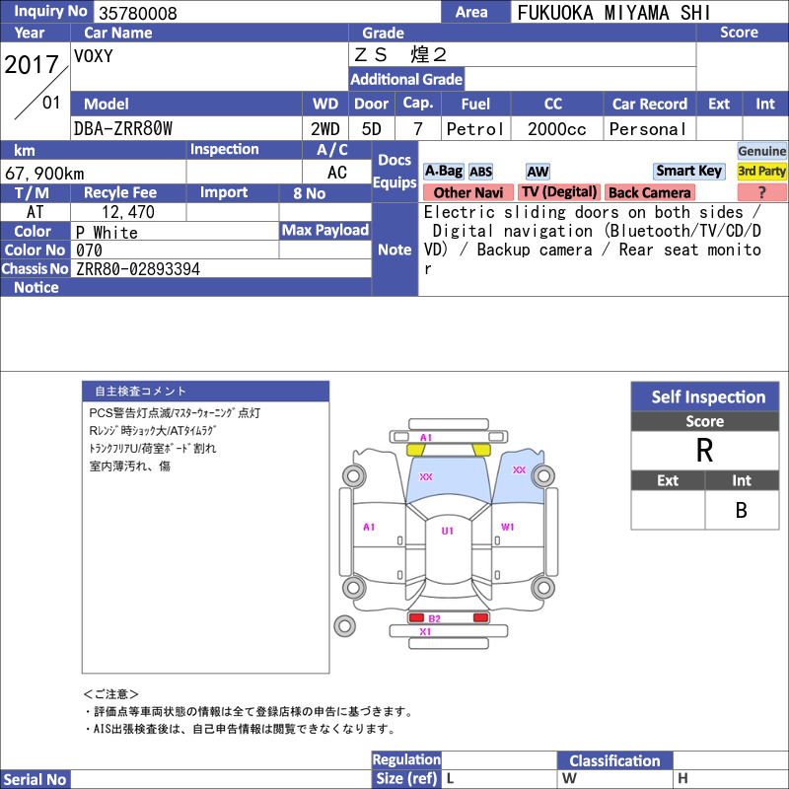Click the month value 01

pyautogui.click(x=51, y=103)
